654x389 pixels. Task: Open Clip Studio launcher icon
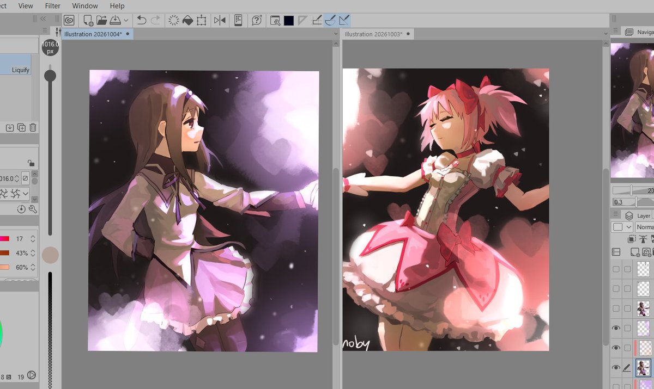point(69,20)
